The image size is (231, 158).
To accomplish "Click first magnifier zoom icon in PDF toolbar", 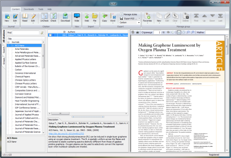I will pyautogui.click(x=188, y=32).
